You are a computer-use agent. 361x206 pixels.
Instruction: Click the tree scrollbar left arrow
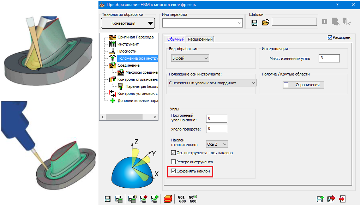coord(103,117)
